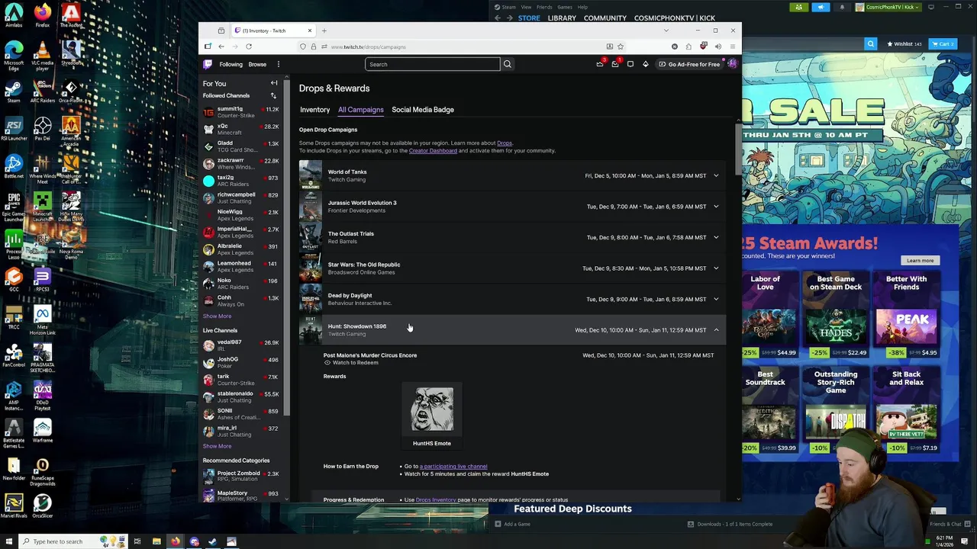The height and width of the screenshot is (549, 977).
Task: Click Steam store search magnifier button
Action: click(x=871, y=43)
